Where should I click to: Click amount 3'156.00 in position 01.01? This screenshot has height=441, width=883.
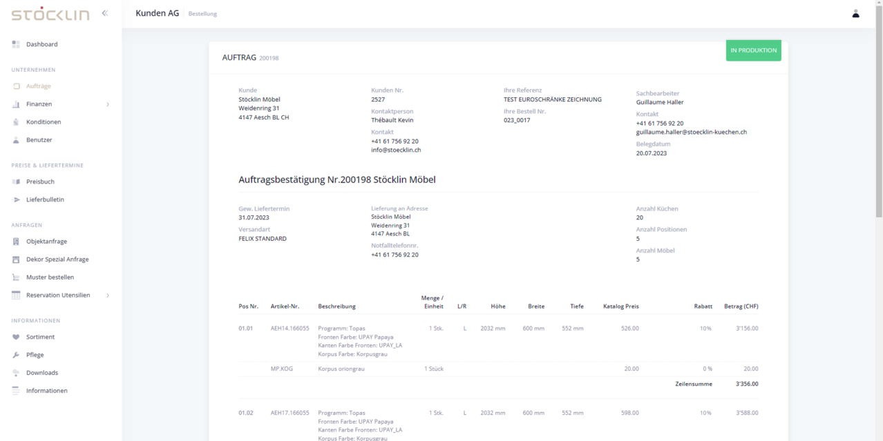tap(747, 328)
